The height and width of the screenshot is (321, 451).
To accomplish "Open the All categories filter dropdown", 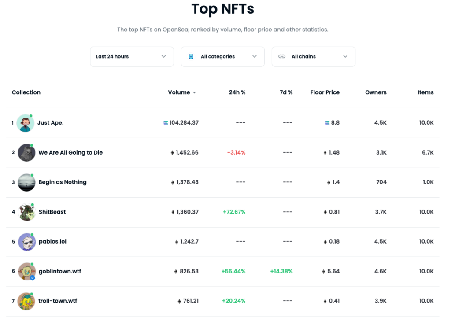I will 222,57.
